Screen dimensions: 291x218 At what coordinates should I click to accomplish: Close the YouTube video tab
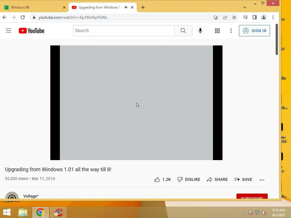pyautogui.click(x=132, y=7)
